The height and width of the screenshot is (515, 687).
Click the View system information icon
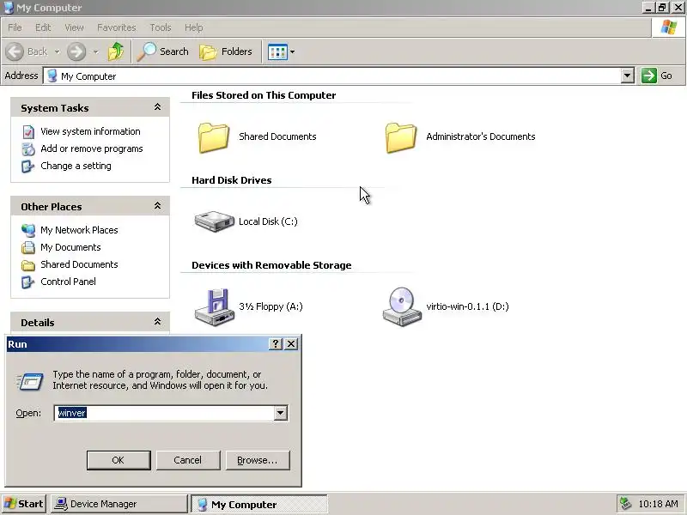pyautogui.click(x=28, y=132)
